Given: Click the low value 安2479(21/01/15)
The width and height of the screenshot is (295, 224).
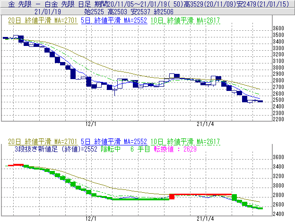Looking at the screenshot, I should pos(262,4).
